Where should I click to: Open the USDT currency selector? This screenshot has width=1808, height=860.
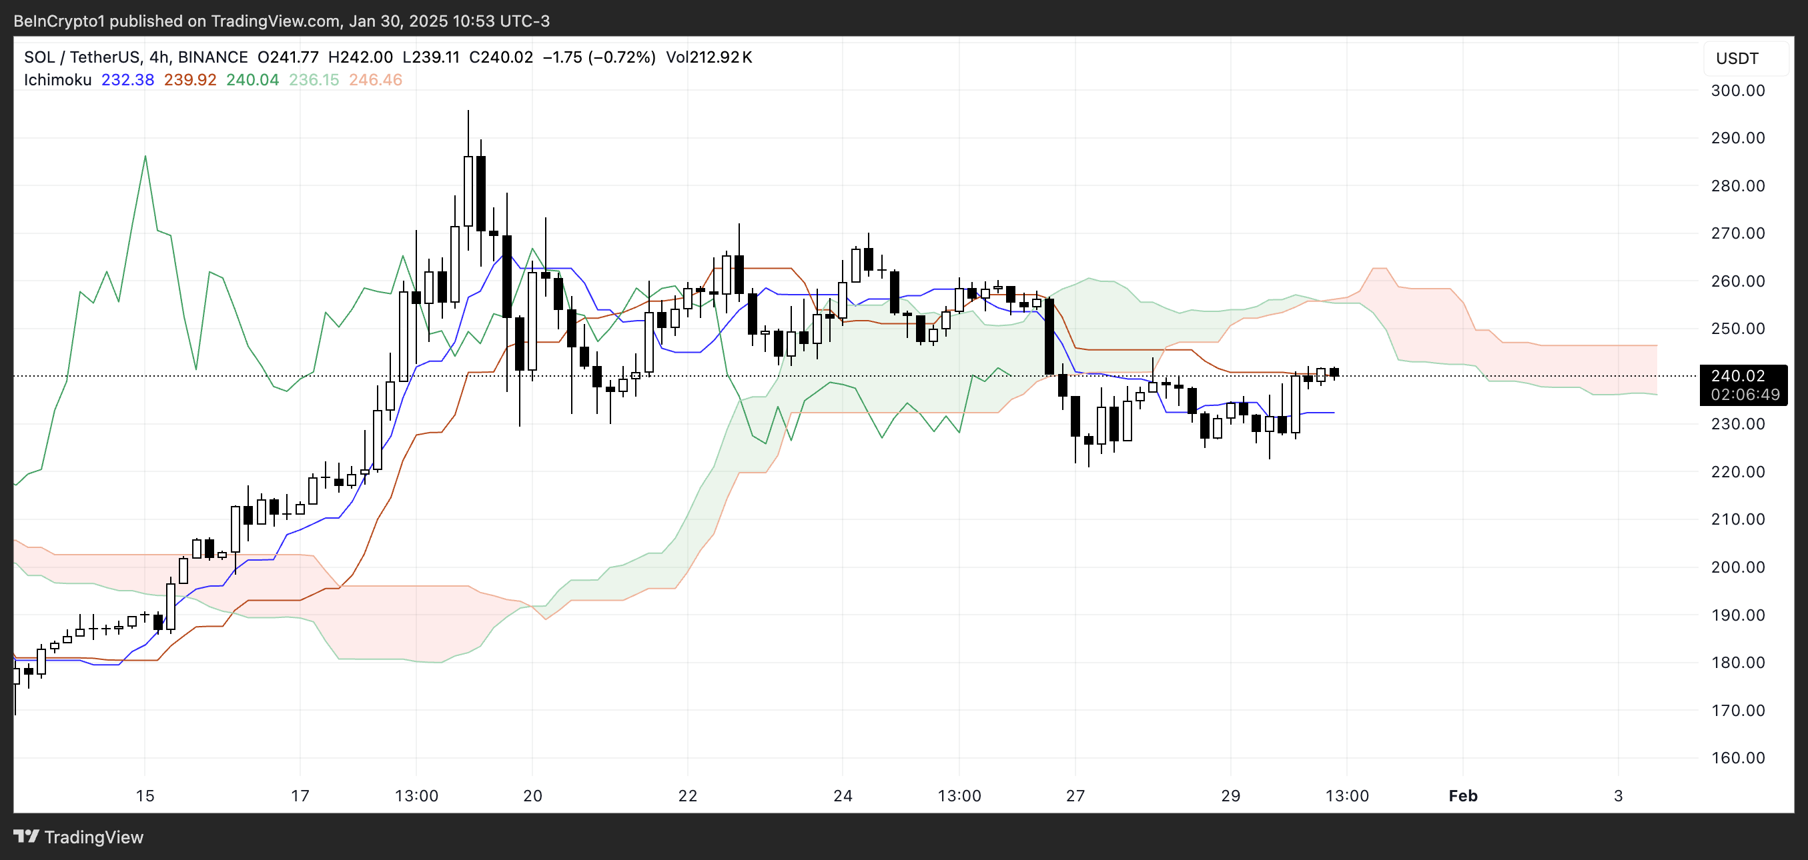click(x=1737, y=58)
